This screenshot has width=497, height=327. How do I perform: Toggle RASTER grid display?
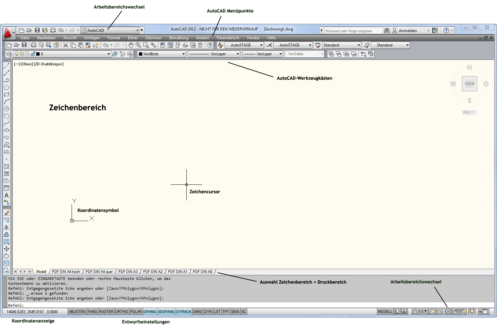(x=106, y=312)
